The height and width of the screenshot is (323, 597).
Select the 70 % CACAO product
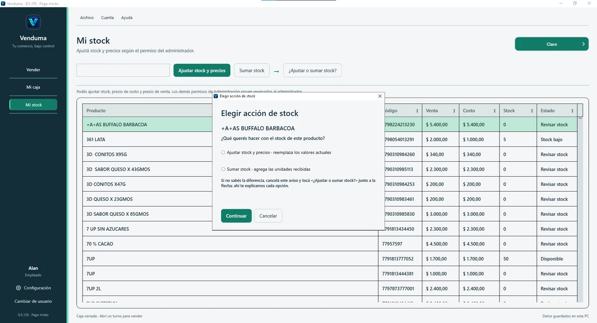click(330, 244)
